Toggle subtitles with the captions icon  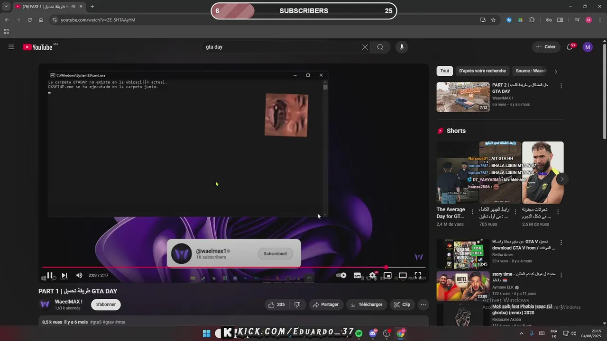coord(357,275)
